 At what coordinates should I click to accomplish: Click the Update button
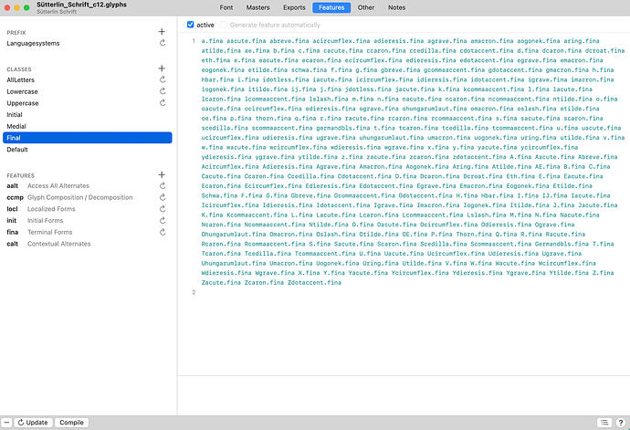tap(33, 423)
